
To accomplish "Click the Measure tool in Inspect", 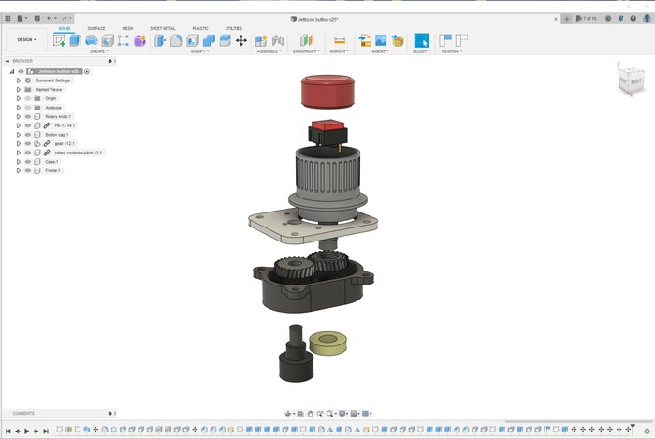I will pyautogui.click(x=339, y=40).
